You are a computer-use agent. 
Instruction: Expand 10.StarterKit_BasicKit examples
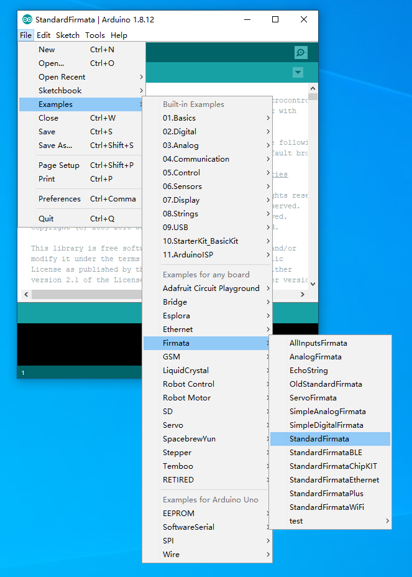click(207, 241)
